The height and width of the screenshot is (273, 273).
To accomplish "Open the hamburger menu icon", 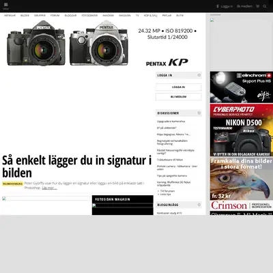I will pos(5,5).
